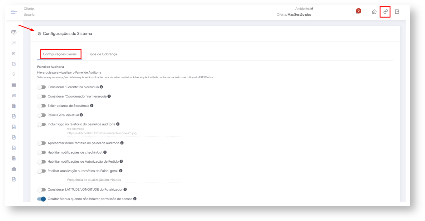Show info for Painel Geral dia atual

click(81, 115)
